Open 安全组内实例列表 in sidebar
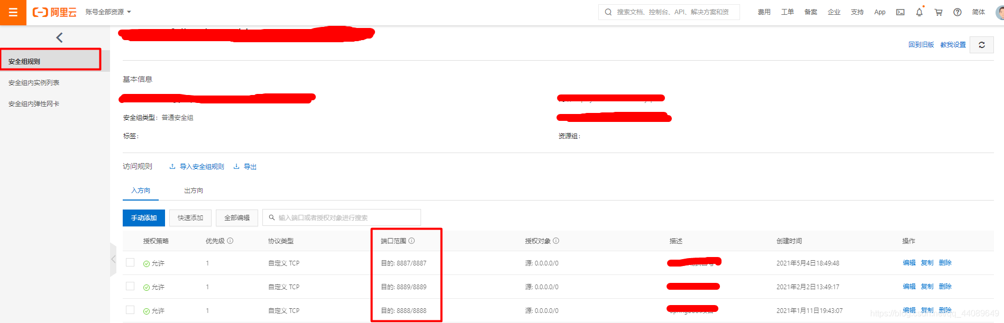Viewport: 1004px width, 323px height. (x=34, y=83)
